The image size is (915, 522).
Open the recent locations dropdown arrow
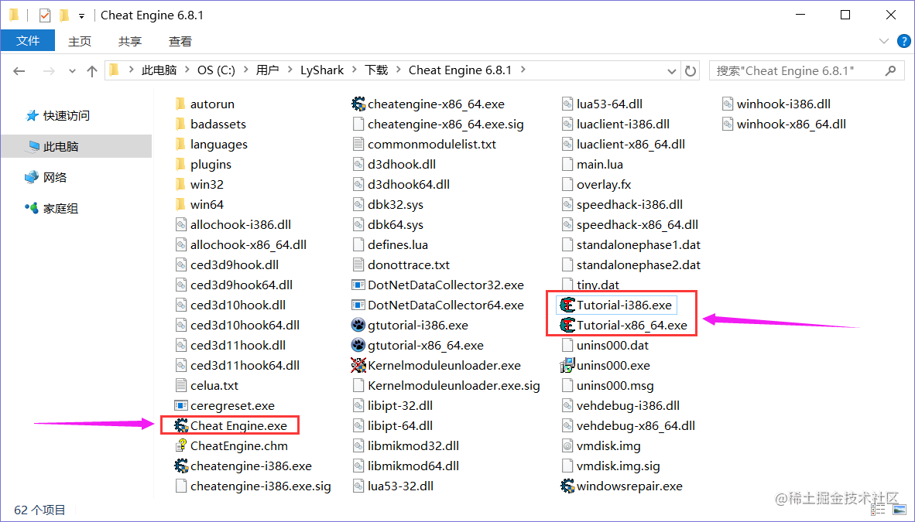click(x=72, y=70)
